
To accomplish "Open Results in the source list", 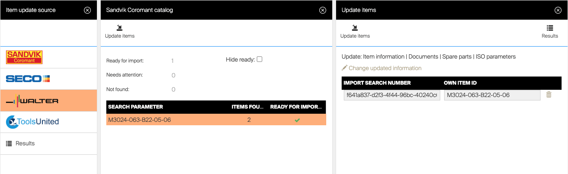I will 25,144.
